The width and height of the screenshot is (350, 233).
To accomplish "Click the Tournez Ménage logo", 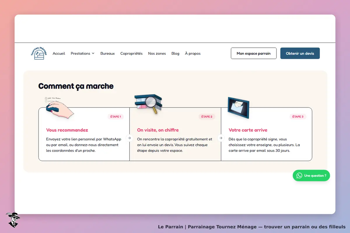I will [x=39, y=53].
